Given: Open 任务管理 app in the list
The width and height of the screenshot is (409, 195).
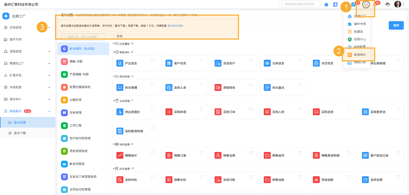Looking at the screenshot, I should (x=64, y=112).
